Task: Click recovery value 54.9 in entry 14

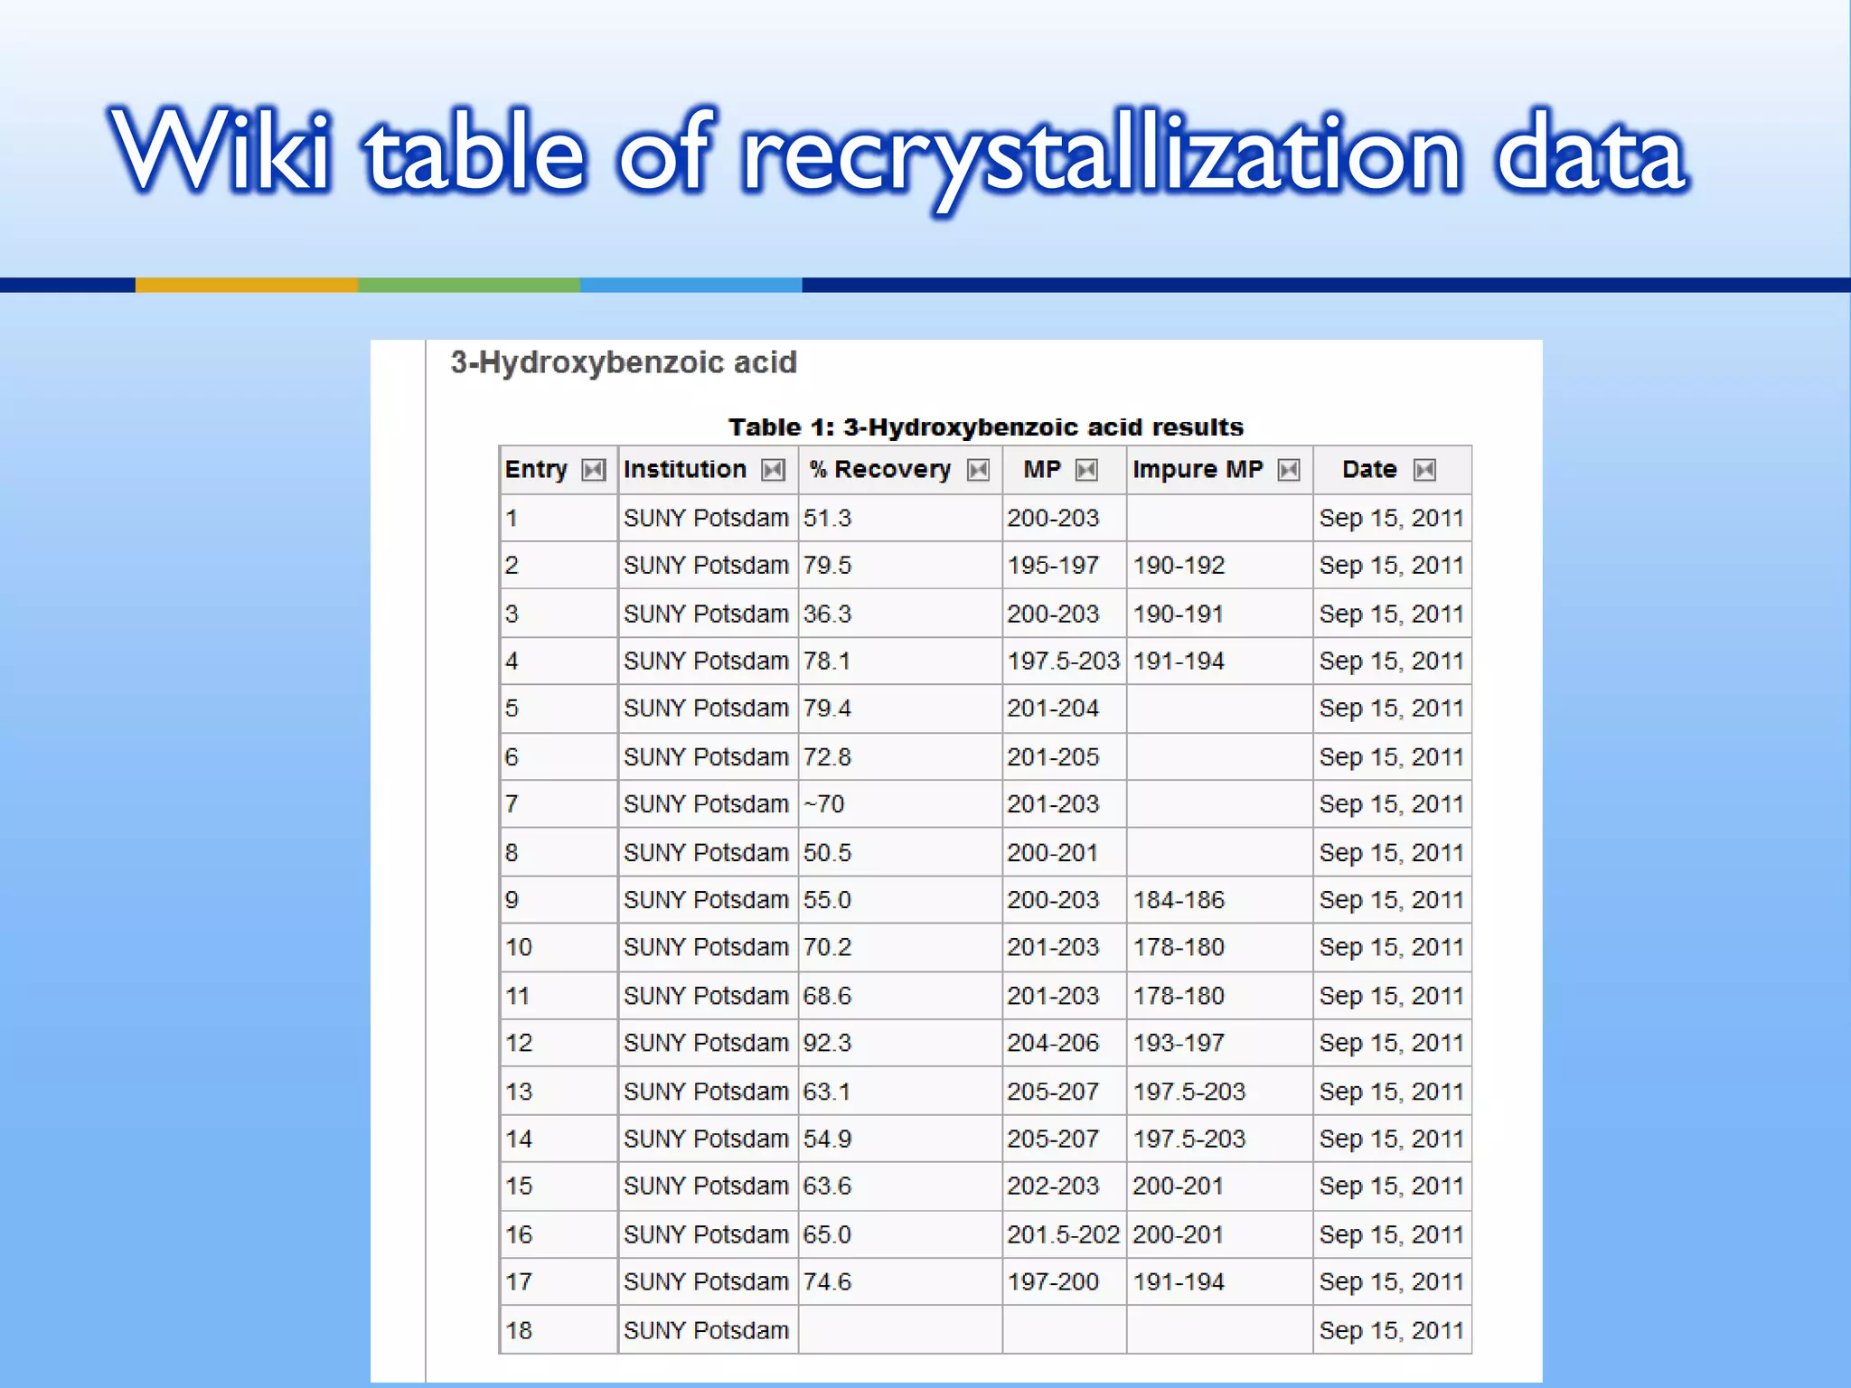Action: (827, 1139)
